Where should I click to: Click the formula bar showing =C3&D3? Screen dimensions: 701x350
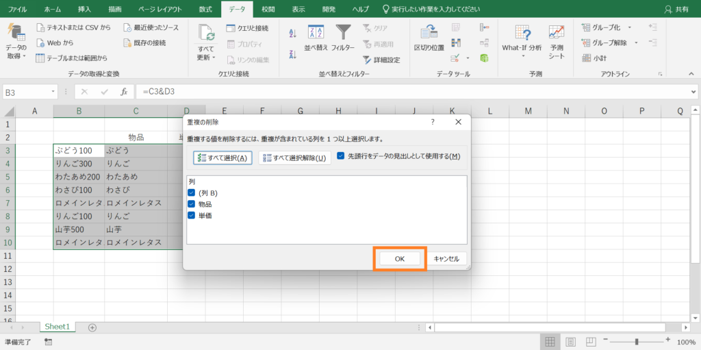(x=411, y=92)
